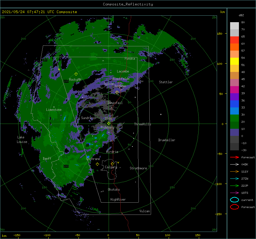The width and height of the screenshot is (256, 239).
Task: Click the yellow diamond marker below RedDeer
Action: pyautogui.click(x=117, y=92)
